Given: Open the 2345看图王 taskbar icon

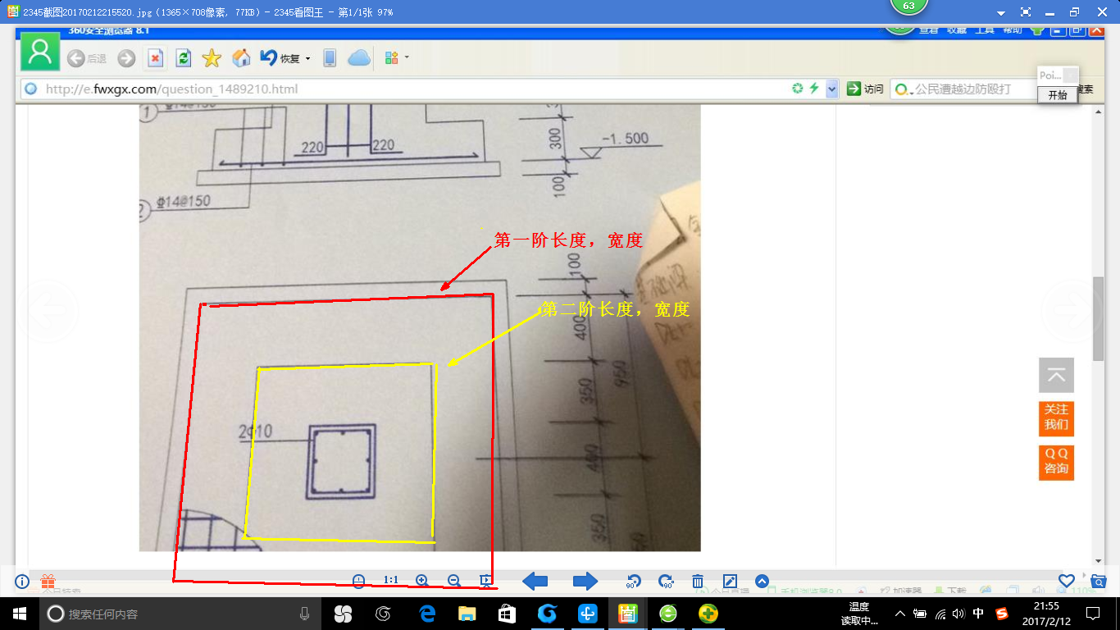Looking at the screenshot, I should [x=628, y=614].
